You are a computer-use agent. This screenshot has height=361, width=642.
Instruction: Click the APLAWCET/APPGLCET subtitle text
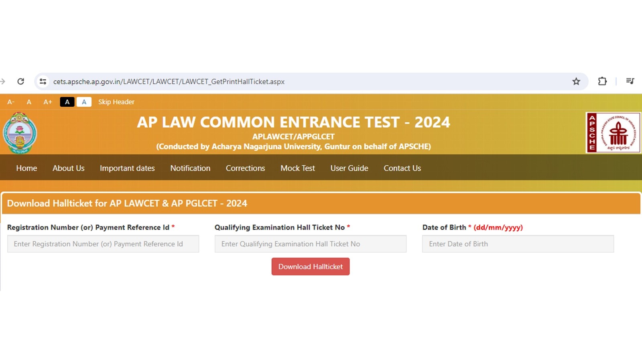[x=293, y=136]
